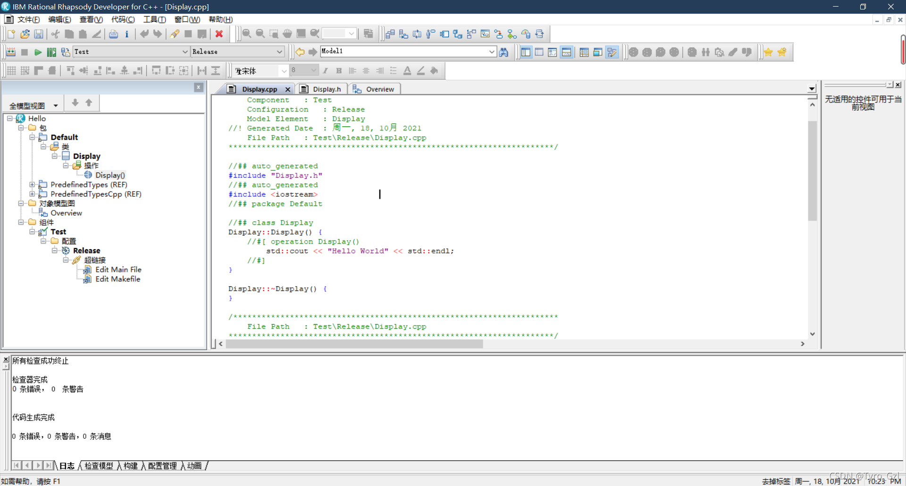Open the About info icon
906x486 pixels.
click(x=126, y=34)
